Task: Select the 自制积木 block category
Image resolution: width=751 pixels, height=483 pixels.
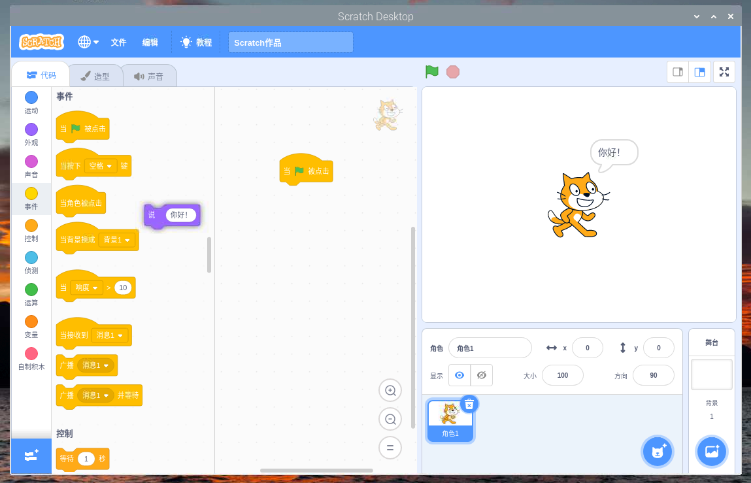Action: (x=31, y=359)
